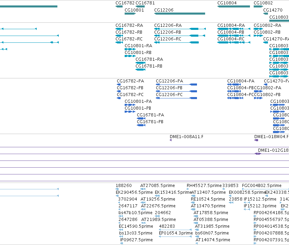Click the CG10802-PA protein label
This screenshot has height=245, width=289.
click(268, 88)
